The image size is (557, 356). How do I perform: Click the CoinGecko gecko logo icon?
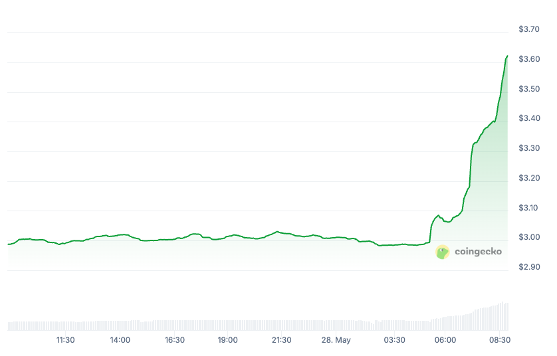pyautogui.click(x=443, y=252)
